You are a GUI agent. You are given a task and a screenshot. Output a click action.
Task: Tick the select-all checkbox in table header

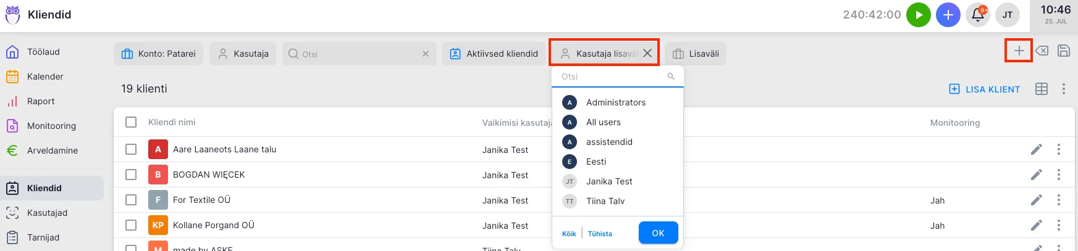pos(131,122)
